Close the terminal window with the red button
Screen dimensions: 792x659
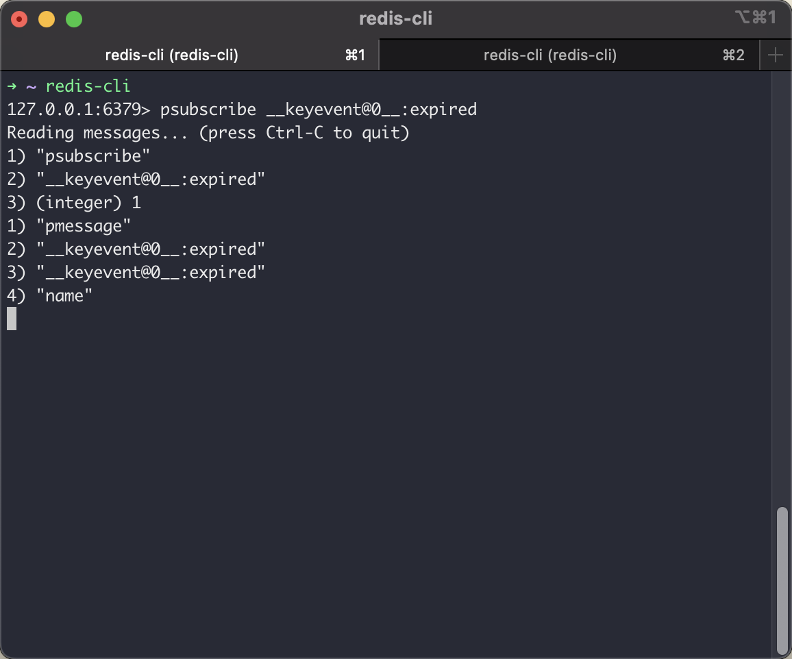coord(19,19)
